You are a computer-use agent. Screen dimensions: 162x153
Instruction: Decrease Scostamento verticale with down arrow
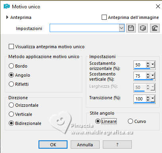pos(148,77)
